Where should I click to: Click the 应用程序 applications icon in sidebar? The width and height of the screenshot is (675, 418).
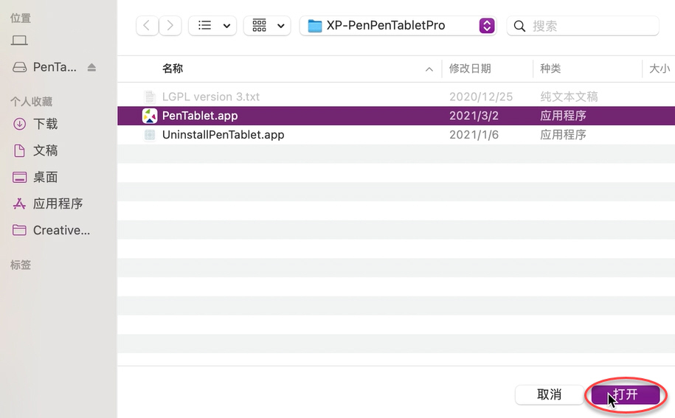pos(19,203)
